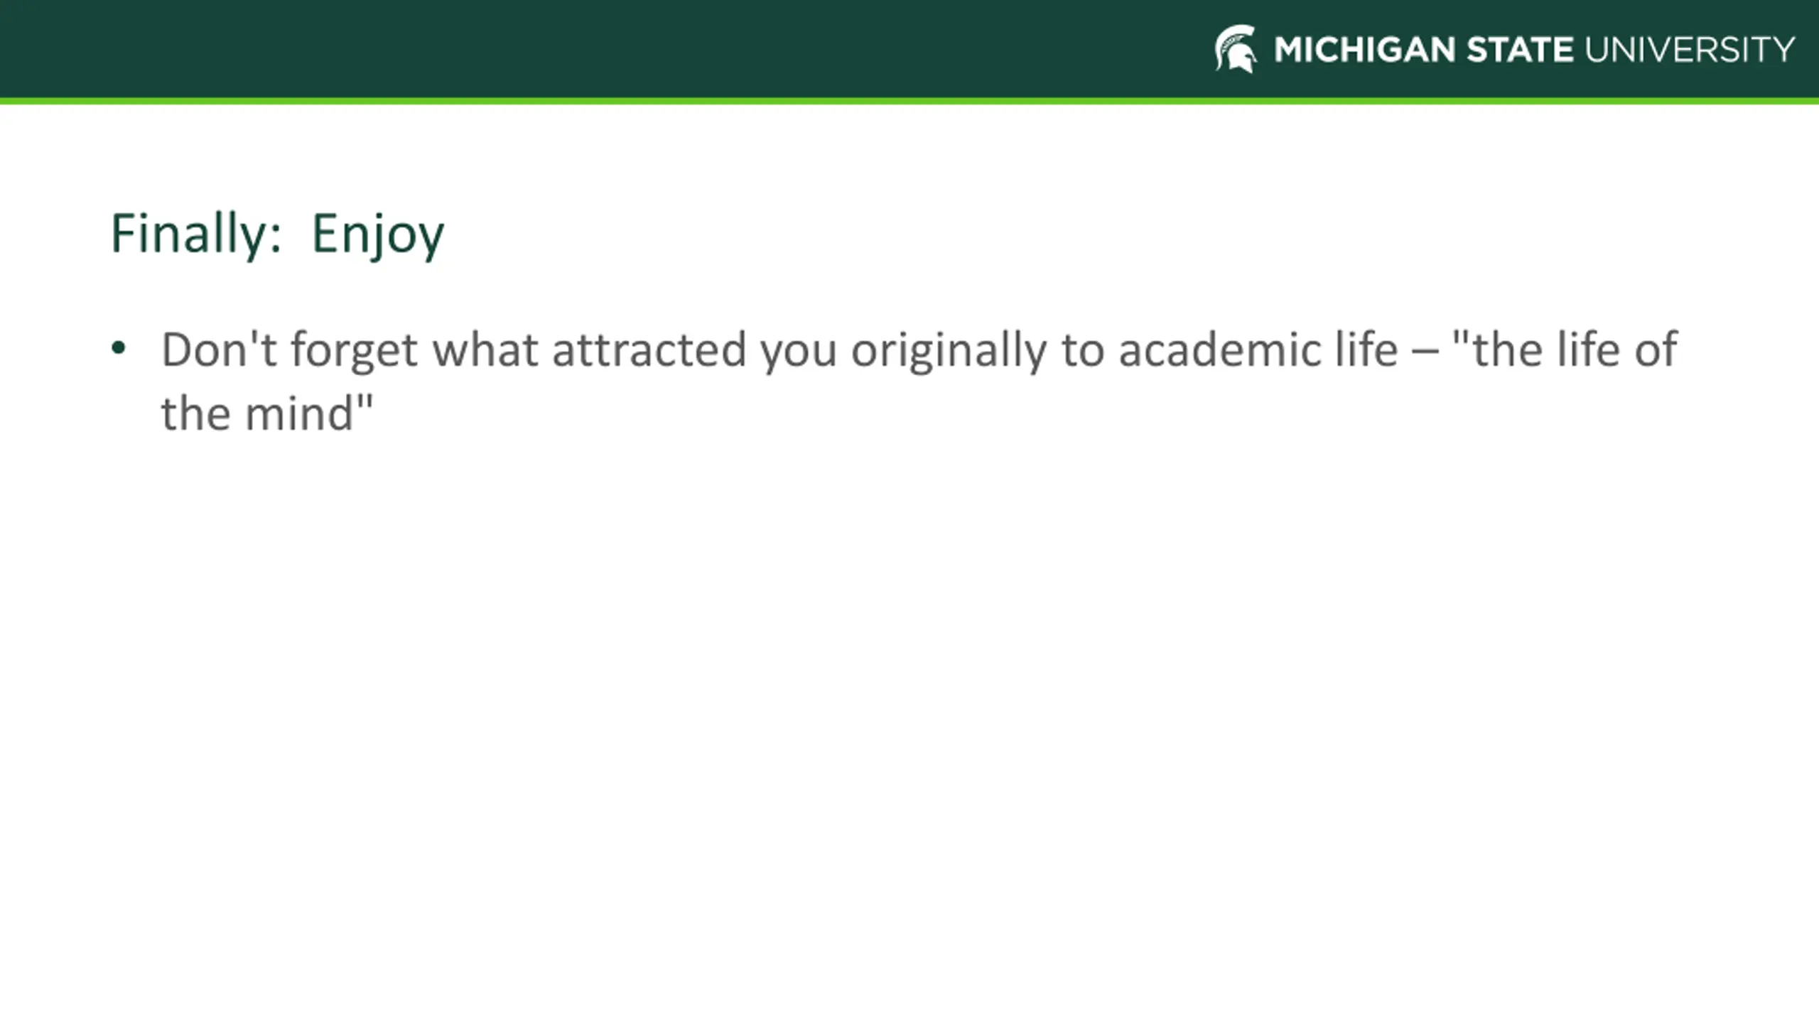Click the bright green stripe under header

click(x=909, y=101)
